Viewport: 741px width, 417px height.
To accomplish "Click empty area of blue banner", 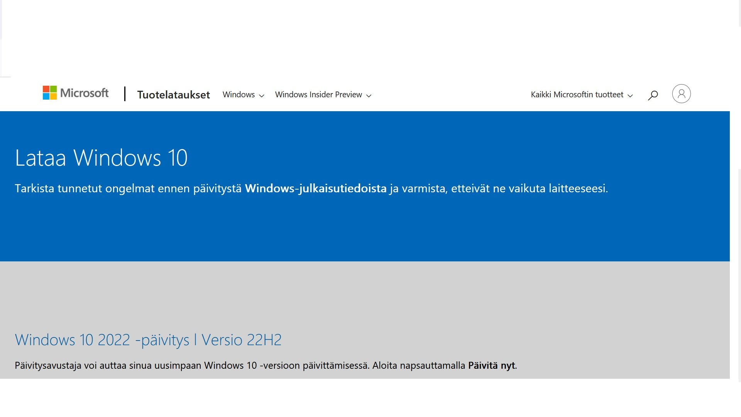I will click(x=386, y=232).
